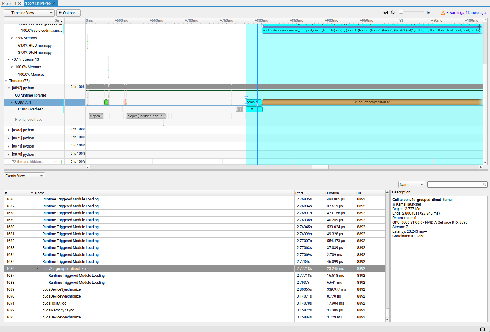490x332 pixels.
Task: Switch to the Project 1 tab
Action: 9,3
